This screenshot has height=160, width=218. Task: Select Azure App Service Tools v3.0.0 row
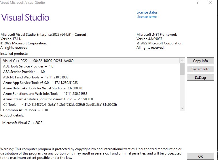point(90,83)
